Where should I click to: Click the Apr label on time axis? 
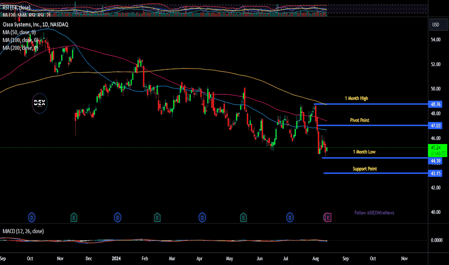click(199, 258)
